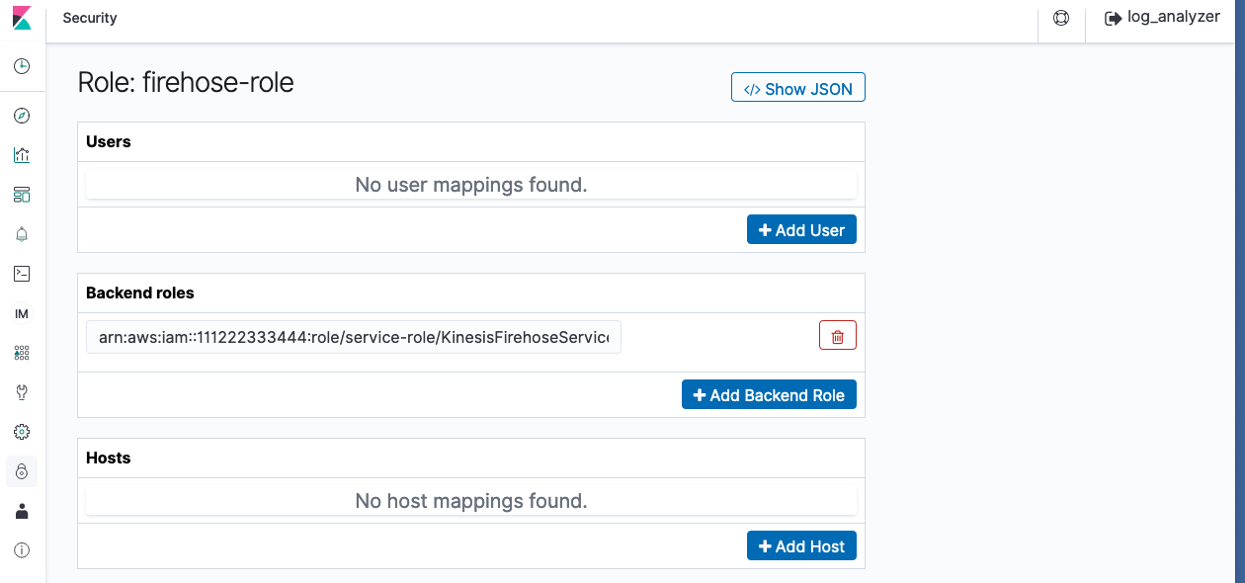Image resolution: width=1245 pixels, height=583 pixels.
Task: Open Discover compass icon in sidebar
Action: pyautogui.click(x=22, y=116)
